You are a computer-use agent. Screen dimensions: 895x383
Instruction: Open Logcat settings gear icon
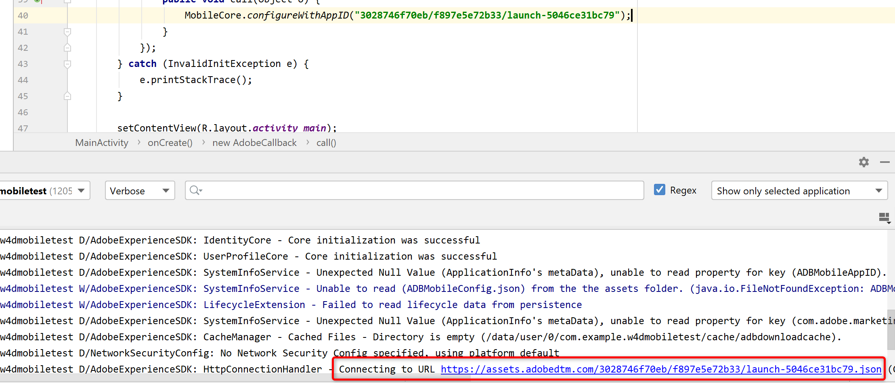click(x=864, y=162)
